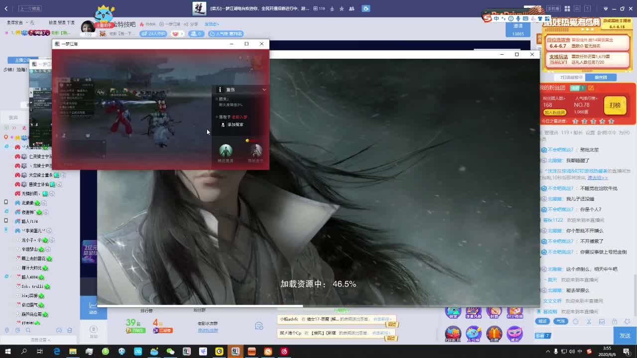Click the 人气魂 blue gift icon
This screenshot has width=637, height=358.
pyautogui.click(x=473, y=334)
